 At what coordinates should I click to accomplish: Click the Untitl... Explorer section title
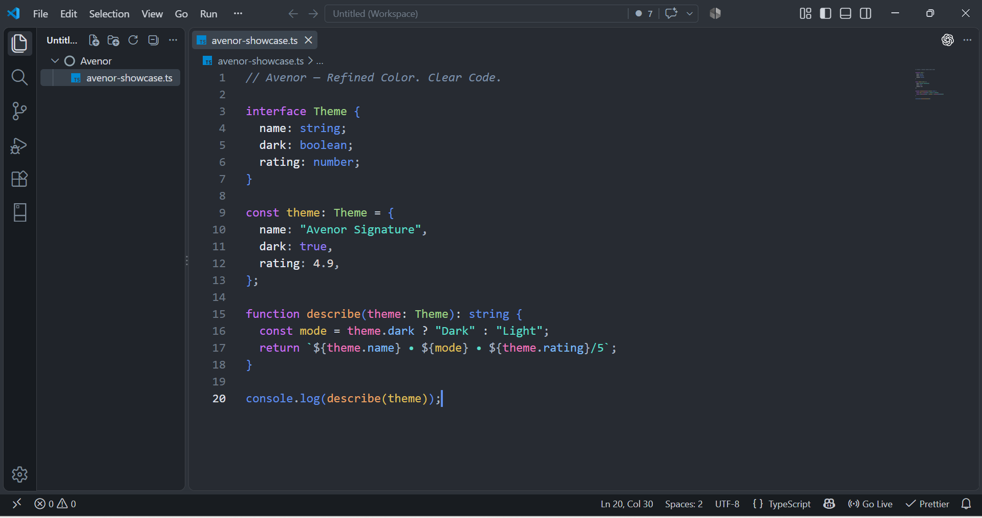click(62, 40)
